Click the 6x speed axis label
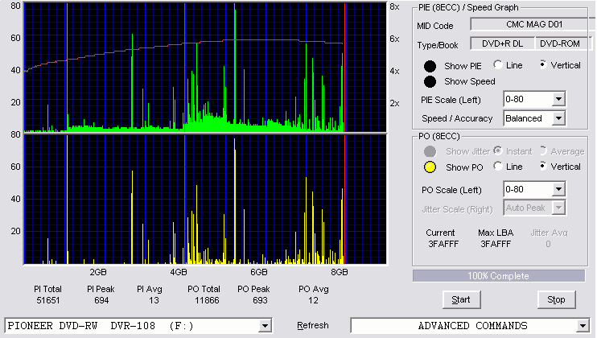The image size is (597, 338). (x=394, y=39)
